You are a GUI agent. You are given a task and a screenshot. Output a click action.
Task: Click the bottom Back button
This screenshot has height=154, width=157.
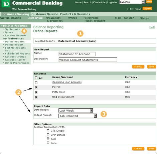click(x=138, y=149)
